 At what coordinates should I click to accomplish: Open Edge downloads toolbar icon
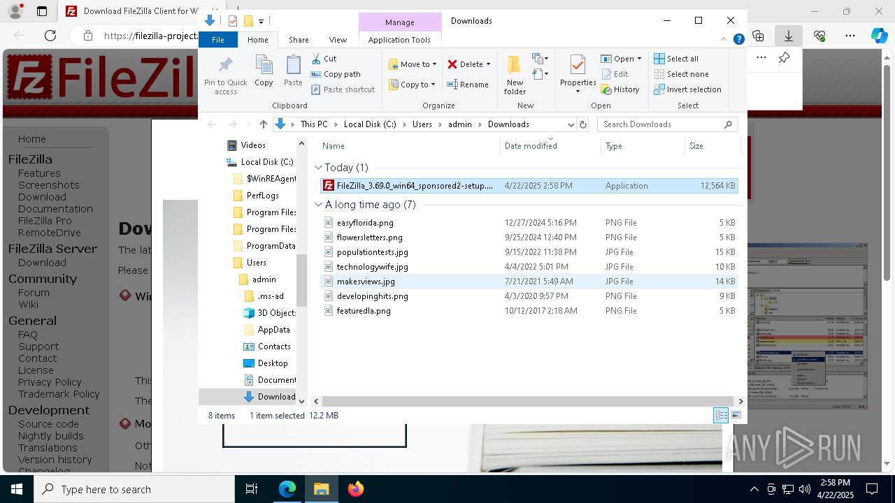(x=789, y=36)
